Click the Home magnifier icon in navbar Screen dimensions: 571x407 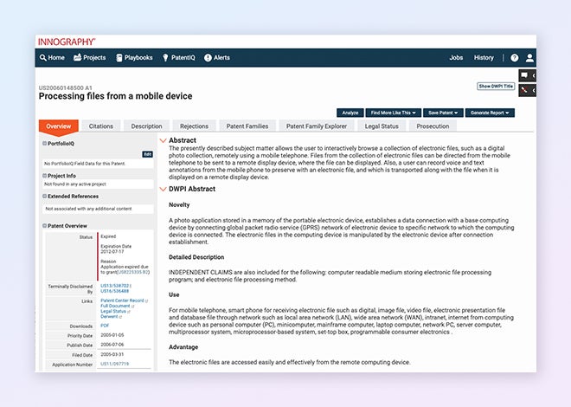coord(42,58)
